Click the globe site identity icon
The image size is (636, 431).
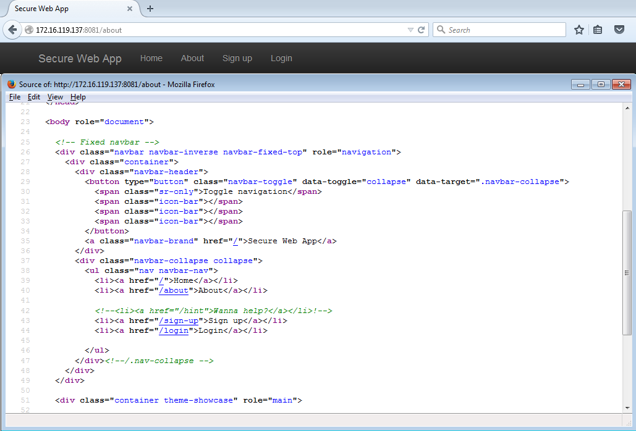point(29,30)
